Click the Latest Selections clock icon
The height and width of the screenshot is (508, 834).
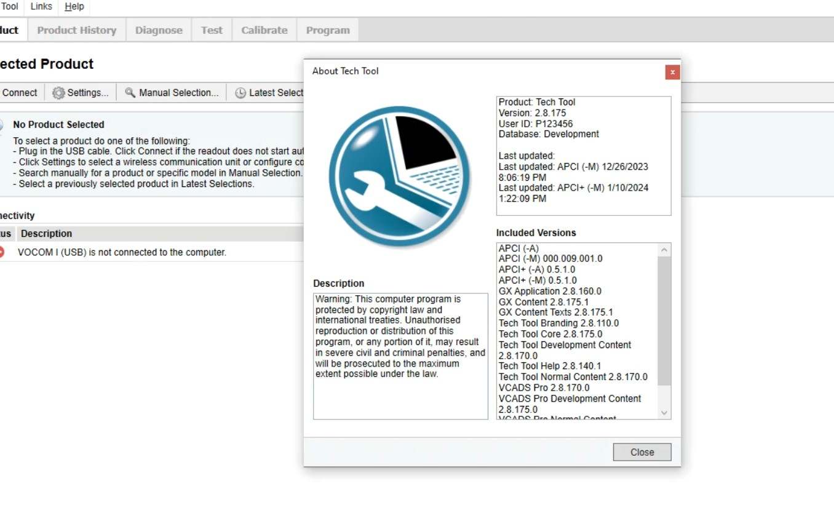tap(240, 93)
